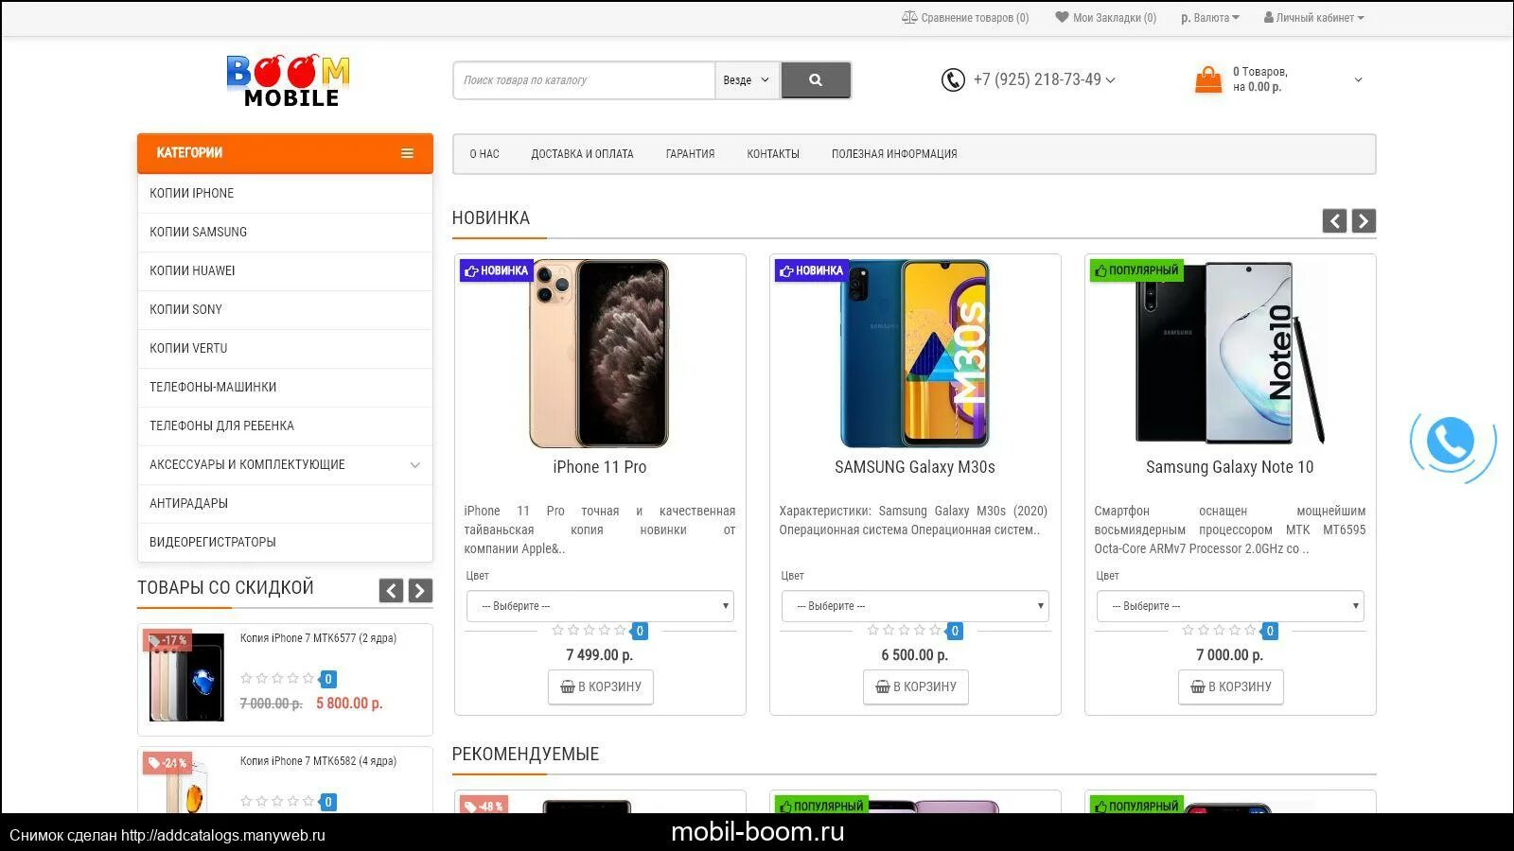Select the Копии Samsung category
Viewport: 1514px width, 851px height.
pos(285,232)
